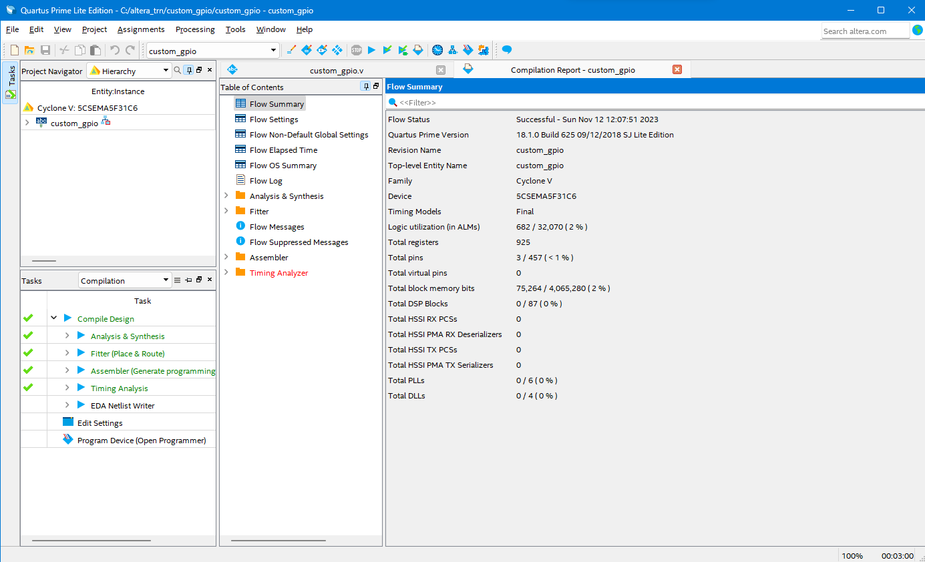Expand the Assembler report folder
This screenshot has height=562, width=925.
pos(226,257)
